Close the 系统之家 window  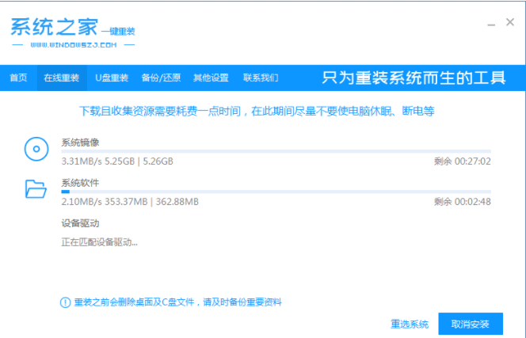coord(510,23)
